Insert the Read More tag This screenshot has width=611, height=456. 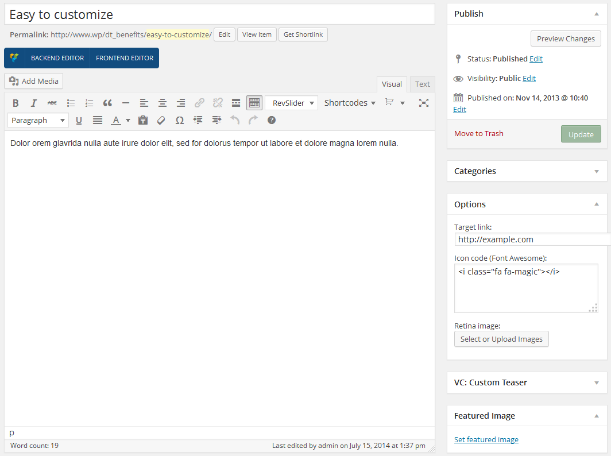(x=236, y=103)
